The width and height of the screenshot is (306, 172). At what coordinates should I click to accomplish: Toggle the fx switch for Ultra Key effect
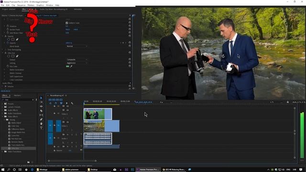pos(5,53)
